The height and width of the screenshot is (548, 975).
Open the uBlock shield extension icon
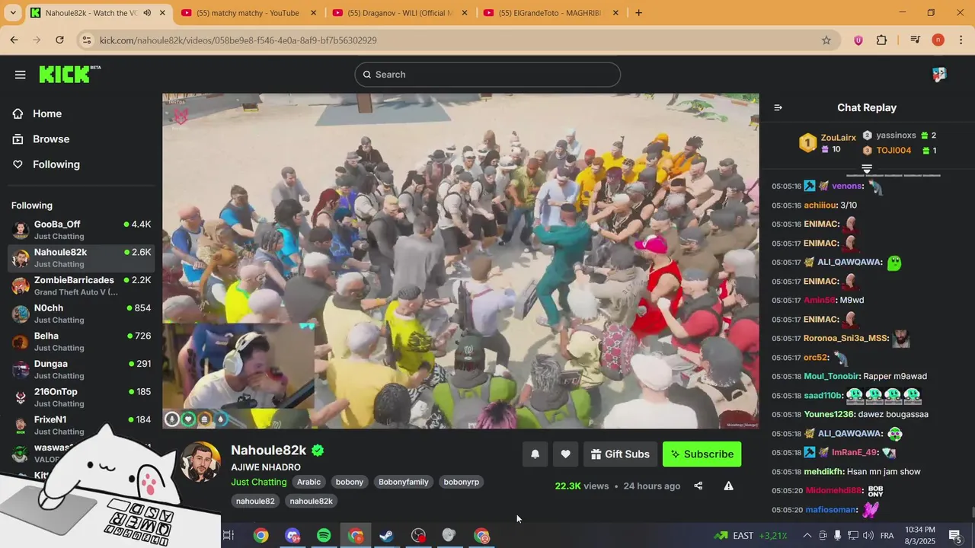858,40
